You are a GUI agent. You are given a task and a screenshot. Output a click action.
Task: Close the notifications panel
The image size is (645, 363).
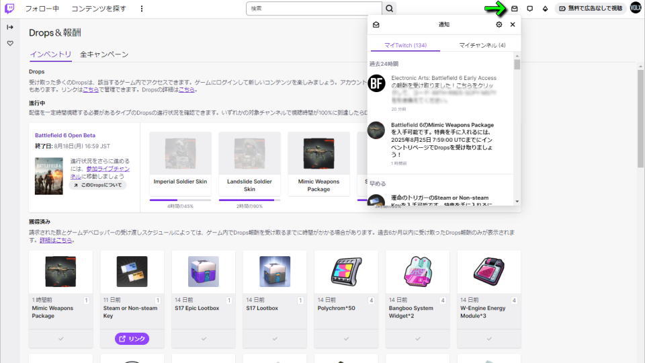tap(513, 25)
